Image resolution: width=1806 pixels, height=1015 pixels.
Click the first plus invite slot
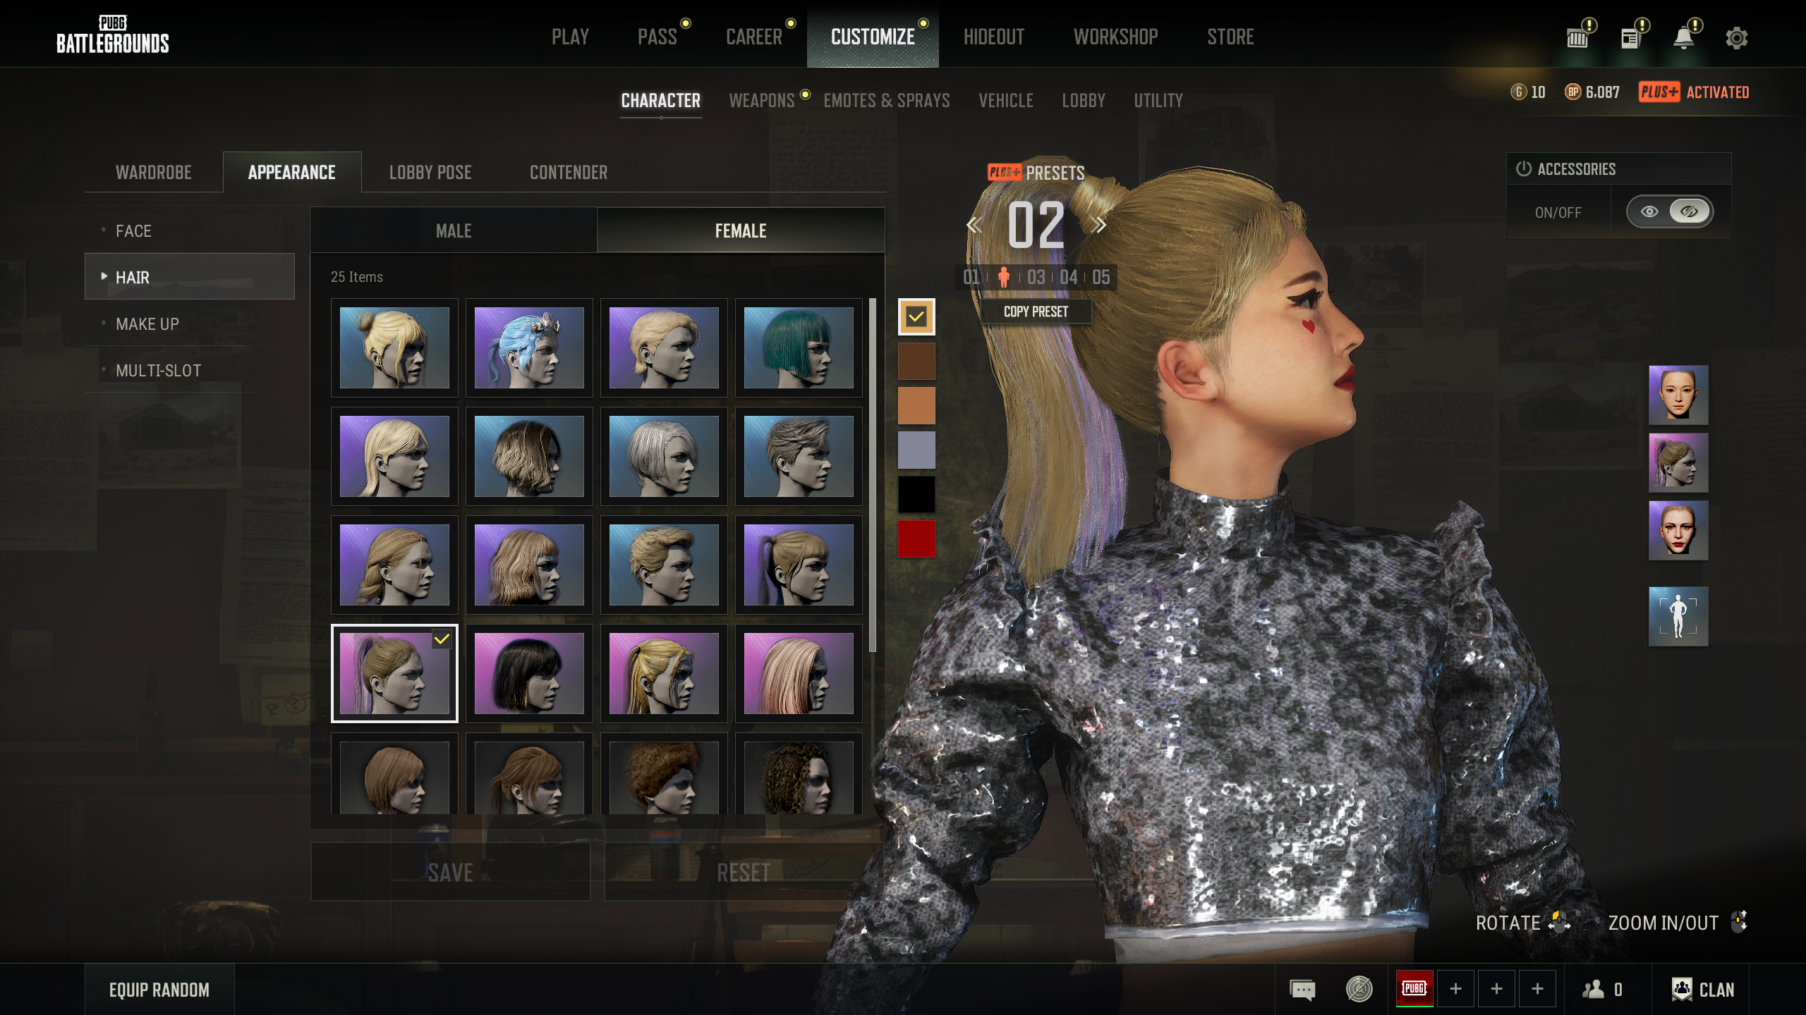[x=1455, y=989]
